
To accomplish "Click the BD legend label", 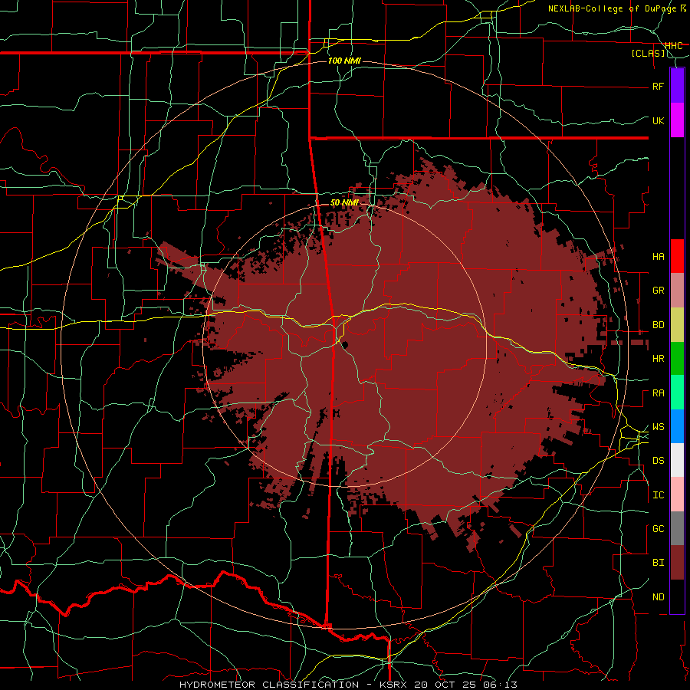I will [x=658, y=325].
